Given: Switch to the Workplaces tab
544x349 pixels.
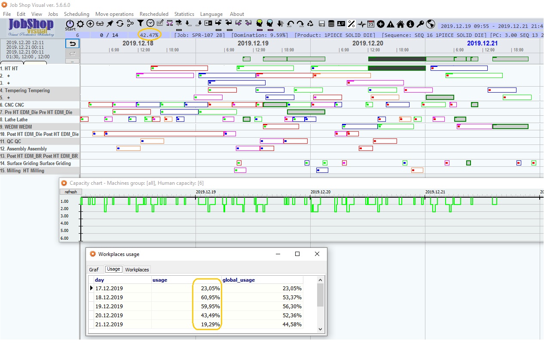Looking at the screenshot, I should tap(137, 270).
